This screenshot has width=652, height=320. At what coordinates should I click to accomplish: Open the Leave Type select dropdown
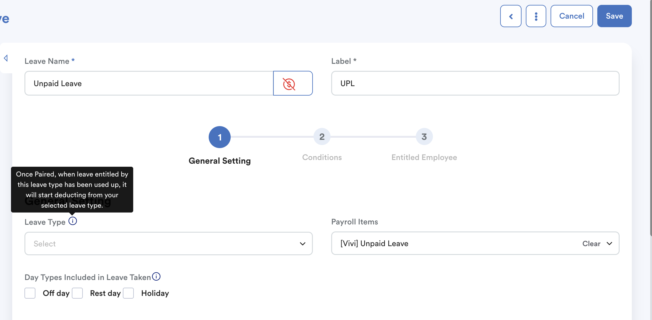[169, 243]
